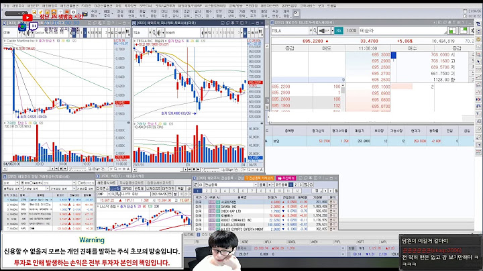Select arrow cursor tool in right sidebar
The image size is (483, 271).
pos(478,61)
